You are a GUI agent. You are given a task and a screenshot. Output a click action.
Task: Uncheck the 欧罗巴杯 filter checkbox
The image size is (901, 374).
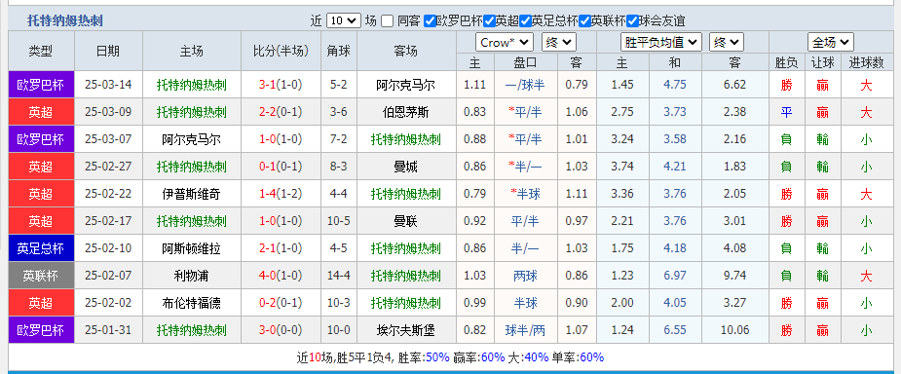point(430,21)
